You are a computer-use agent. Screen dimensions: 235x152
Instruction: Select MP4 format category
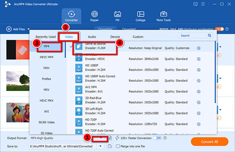pyautogui.click(x=47, y=46)
